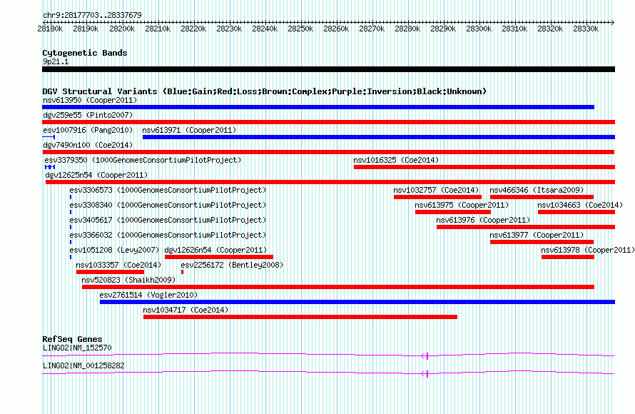Viewport: 635px width, 414px height.
Task: Select the nsv613971 (Cooper2011) blue bar
Action: click(x=379, y=137)
